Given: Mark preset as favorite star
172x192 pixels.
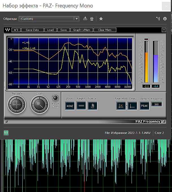Looking at the screenshot, I should coord(101,19).
